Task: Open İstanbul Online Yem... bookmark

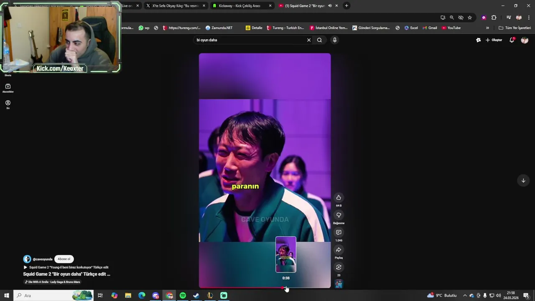Action: pos(329,28)
